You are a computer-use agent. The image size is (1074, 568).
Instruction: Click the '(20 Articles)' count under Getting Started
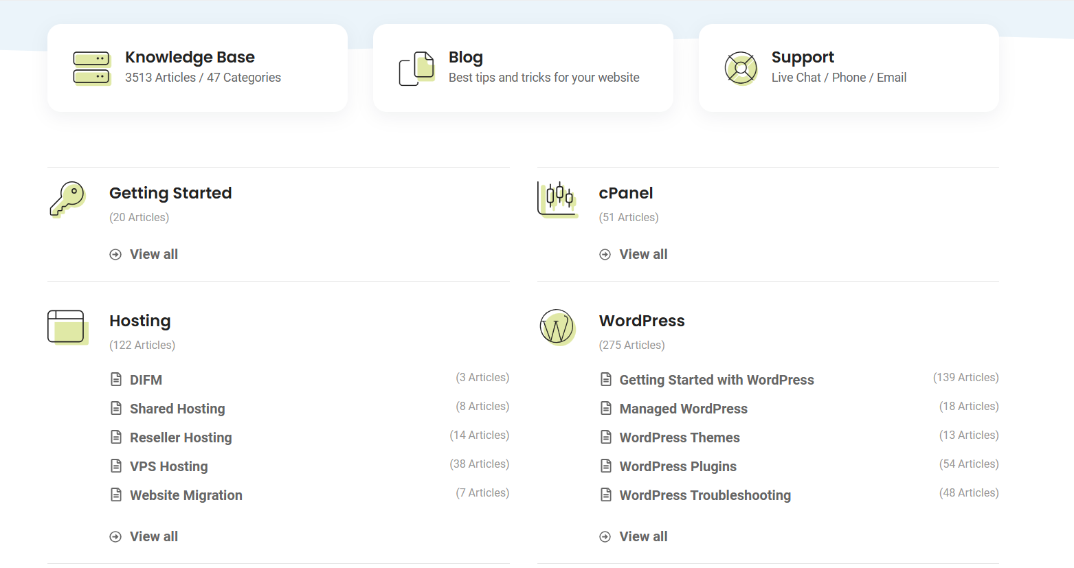(139, 217)
